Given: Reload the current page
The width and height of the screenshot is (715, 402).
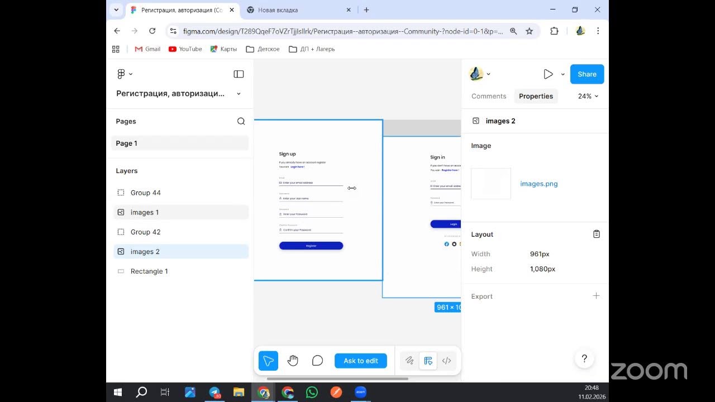Looking at the screenshot, I should point(152,31).
